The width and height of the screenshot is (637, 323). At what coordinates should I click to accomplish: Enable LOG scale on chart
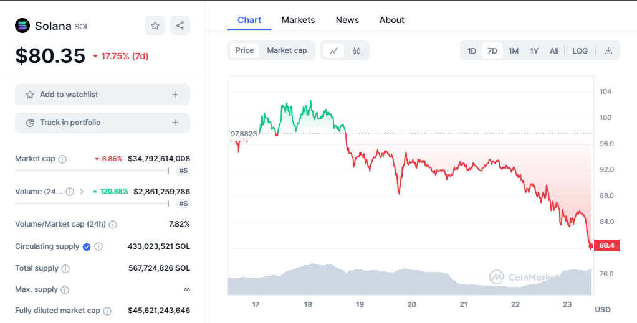pos(580,50)
